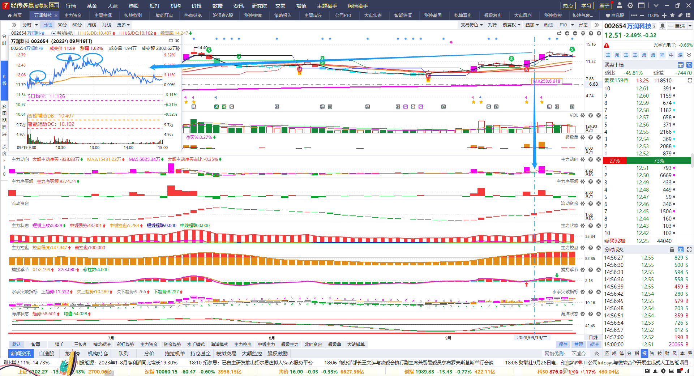Click the plus circle icon above K-line chart
Image resolution: width=694 pixels, height=376 pixels.
(x=567, y=33)
